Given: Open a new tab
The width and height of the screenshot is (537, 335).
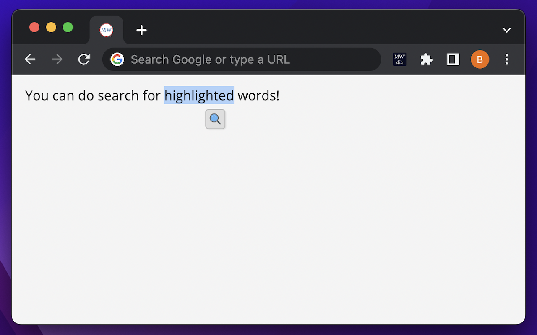Looking at the screenshot, I should pyautogui.click(x=142, y=30).
